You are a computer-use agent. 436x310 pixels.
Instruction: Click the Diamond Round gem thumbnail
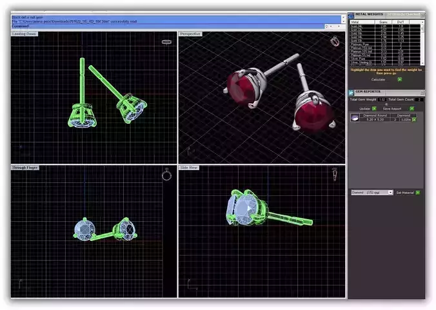click(x=355, y=117)
